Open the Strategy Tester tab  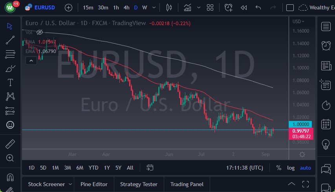click(x=139, y=184)
